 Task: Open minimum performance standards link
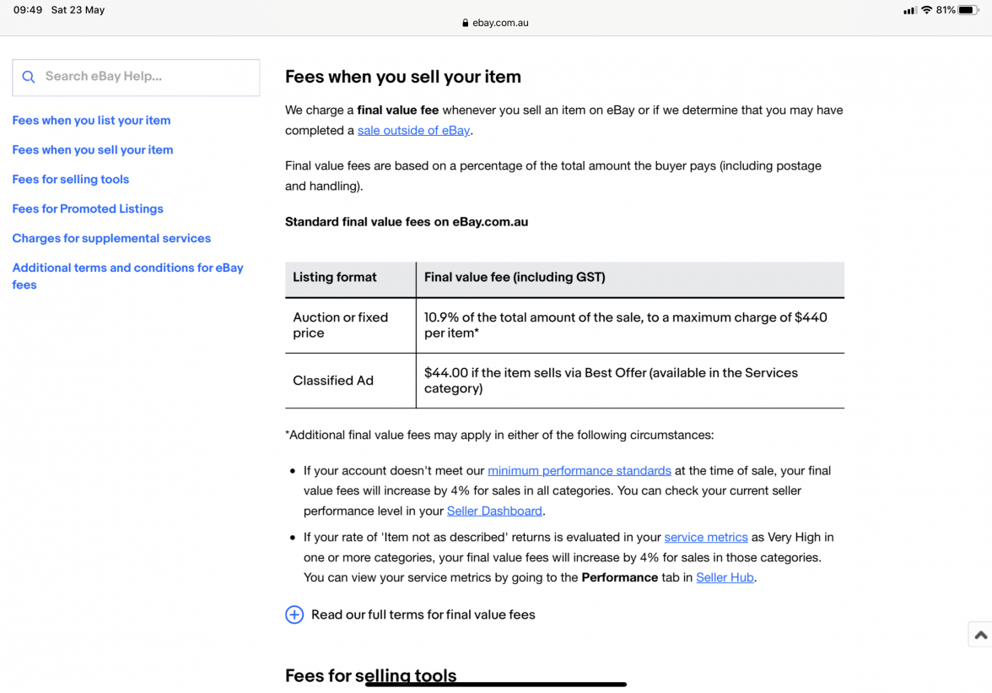pyautogui.click(x=580, y=471)
